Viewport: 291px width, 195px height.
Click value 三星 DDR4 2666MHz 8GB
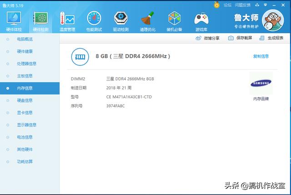pyautogui.click(x=130, y=79)
